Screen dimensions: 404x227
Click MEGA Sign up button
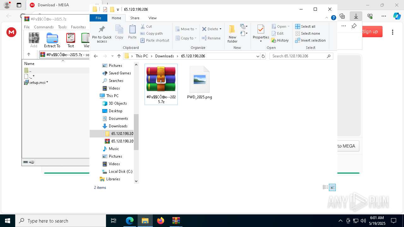[370, 32]
